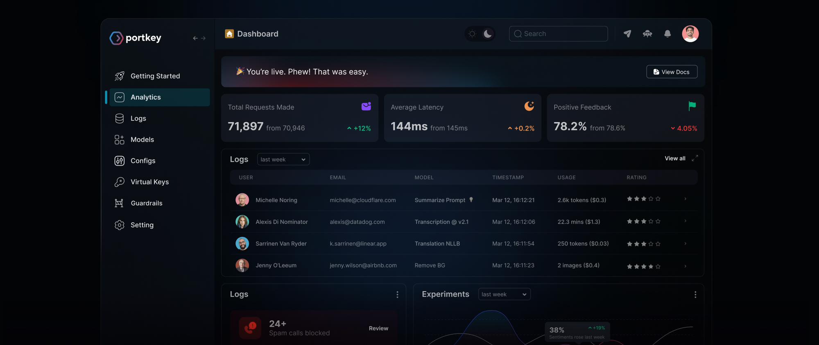Click the Virtual Keys key icon
This screenshot has height=345, width=819.
pos(119,182)
